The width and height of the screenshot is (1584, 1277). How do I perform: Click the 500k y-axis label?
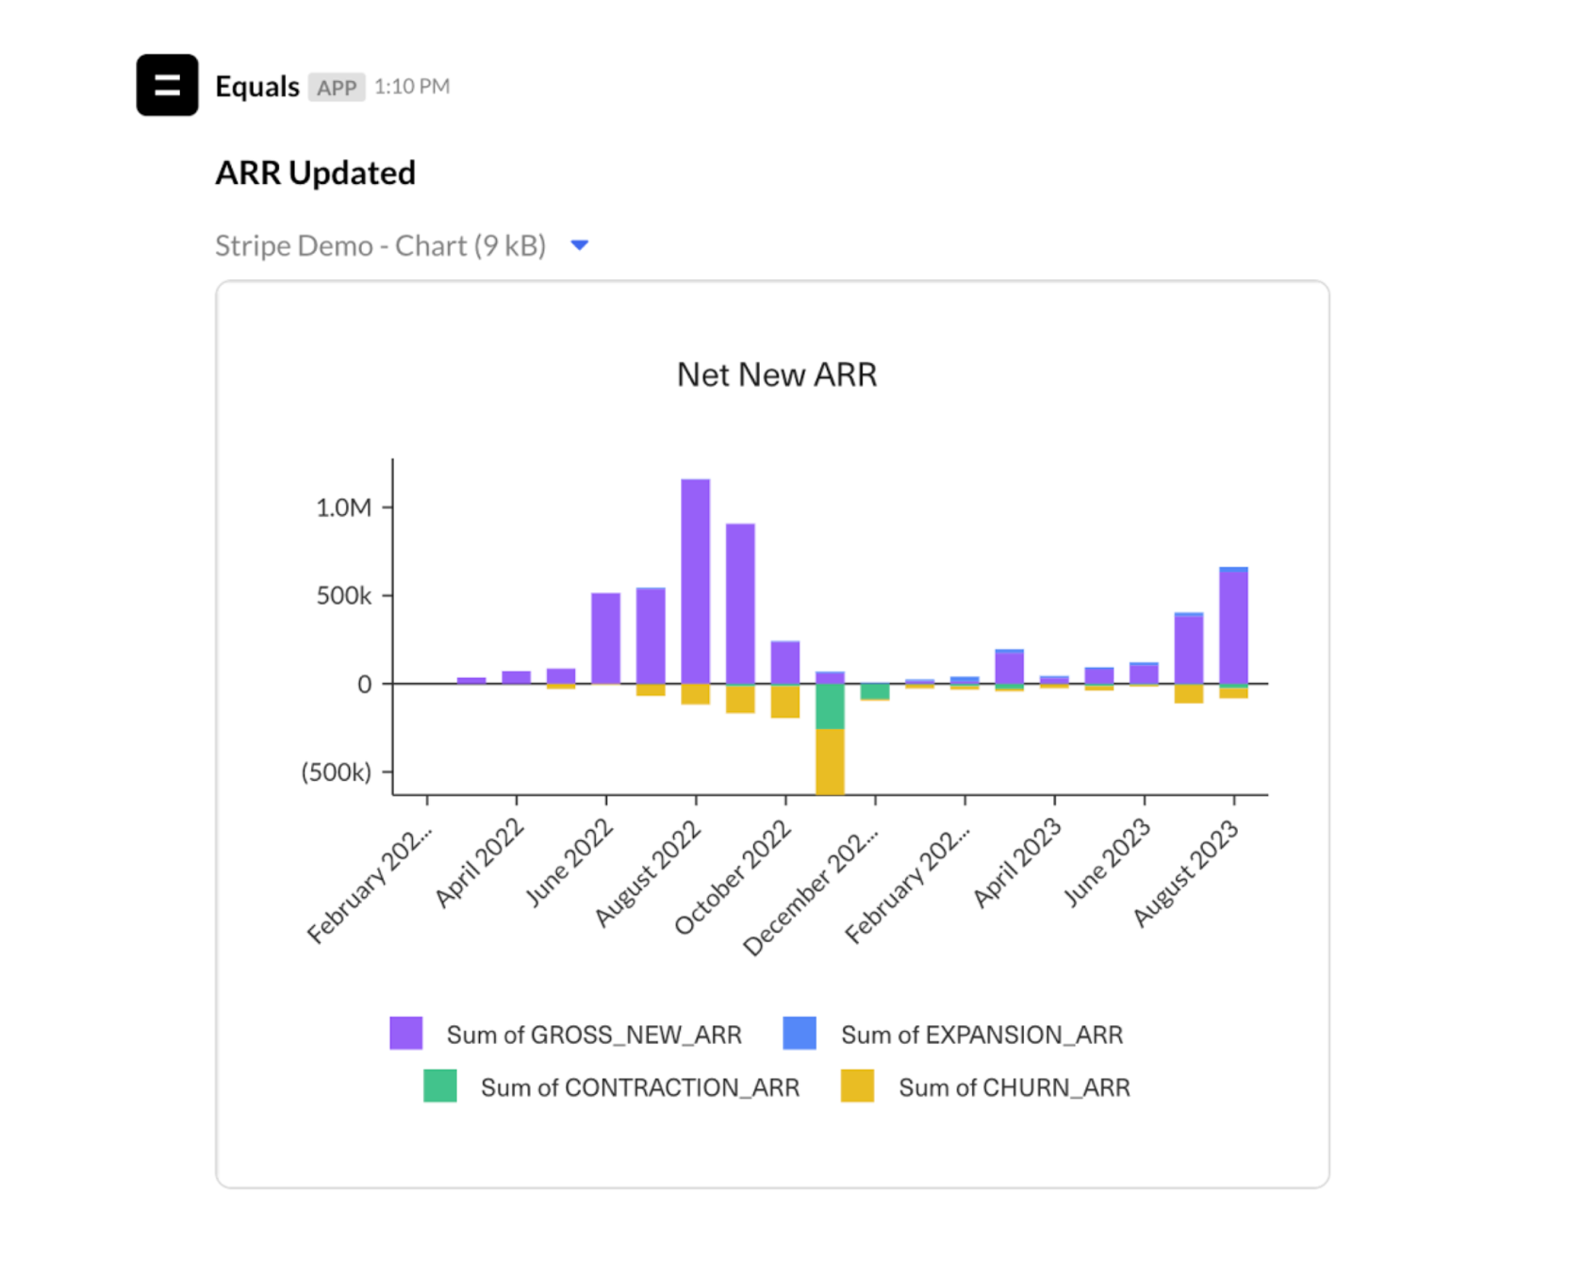pyautogui.click(x=343, y=595)
